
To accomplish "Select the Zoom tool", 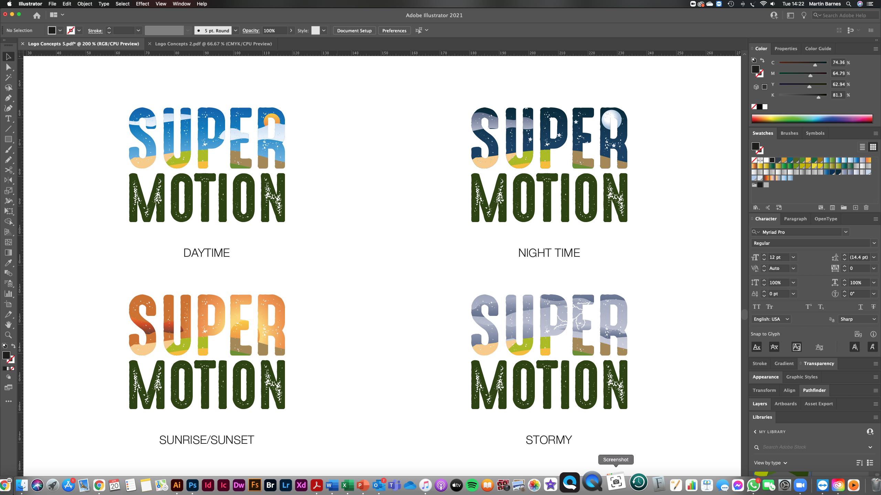I will 9,335.
